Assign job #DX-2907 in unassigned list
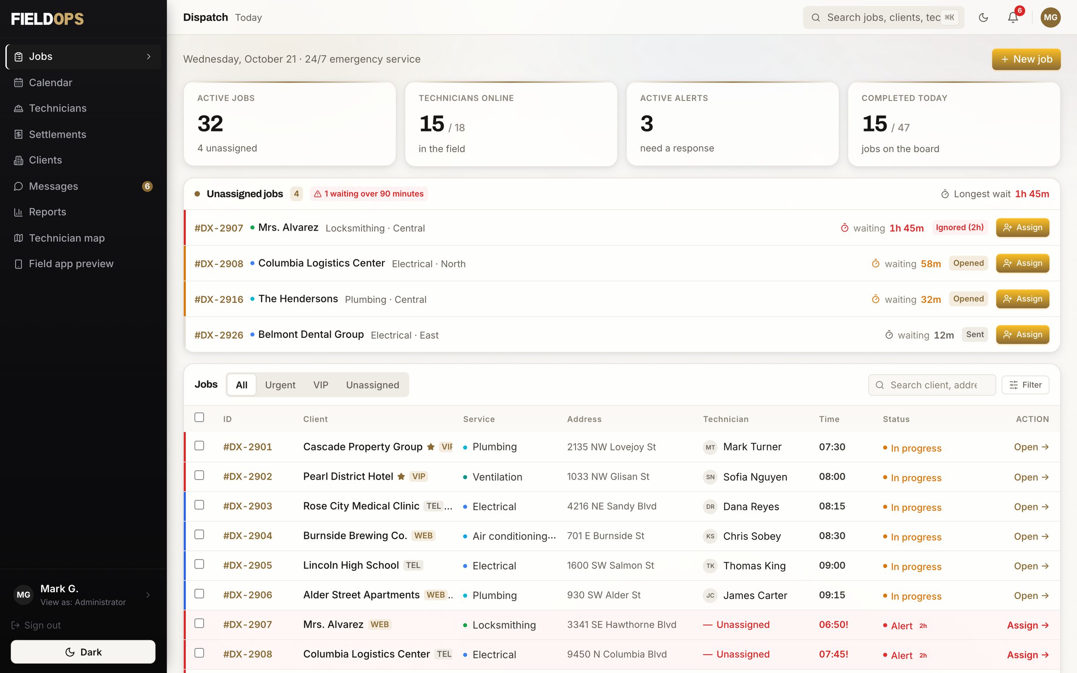The width and height of the screenshot is (1077, 673). 1023,227
